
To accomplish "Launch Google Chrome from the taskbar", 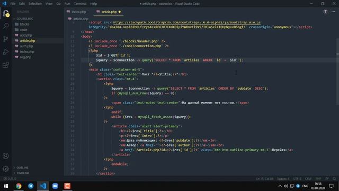I will tap(19, 186).
